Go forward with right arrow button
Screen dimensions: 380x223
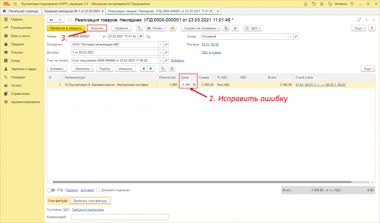(60, 20)
